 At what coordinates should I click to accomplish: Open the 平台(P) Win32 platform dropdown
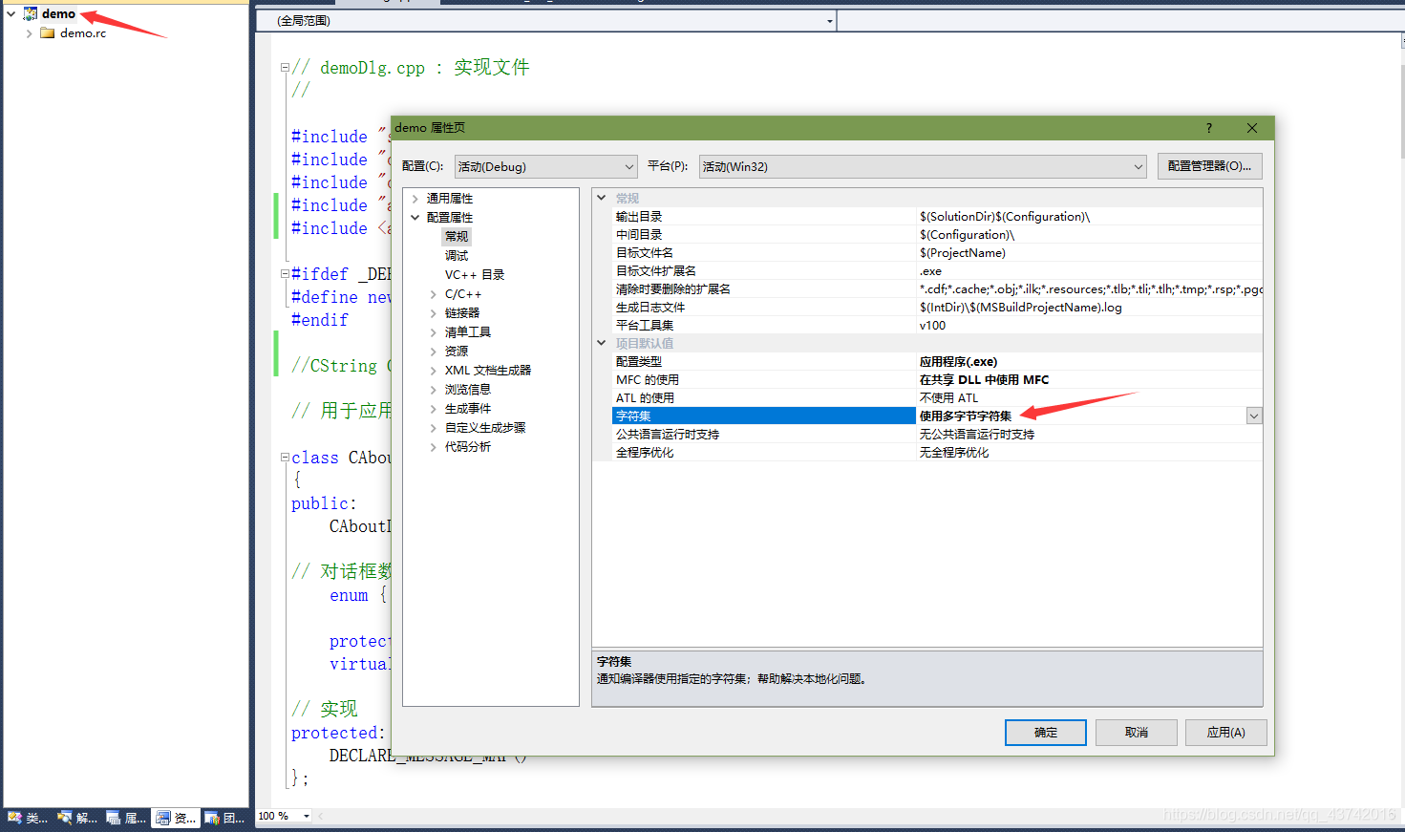pos(923,166)
